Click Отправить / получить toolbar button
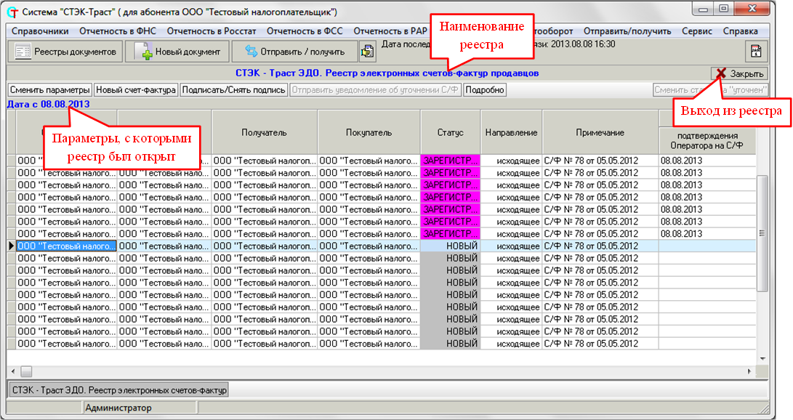793x420 pixels. pos(295,52)
